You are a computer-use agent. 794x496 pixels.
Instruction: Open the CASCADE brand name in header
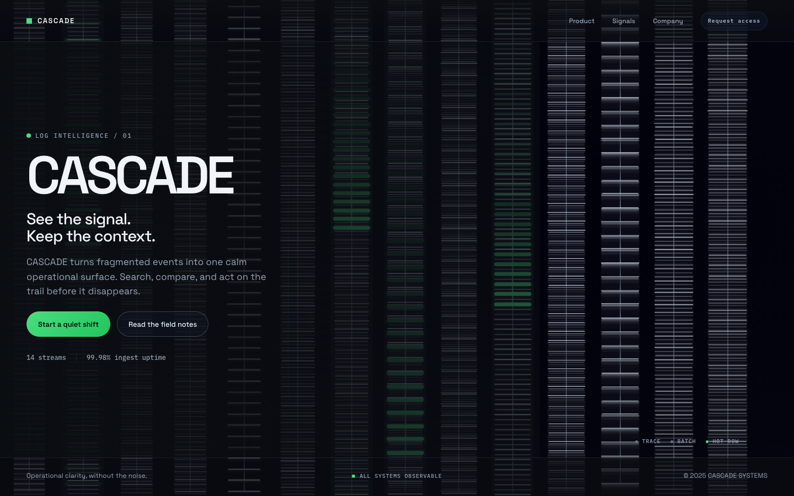[x=56, y=21]
